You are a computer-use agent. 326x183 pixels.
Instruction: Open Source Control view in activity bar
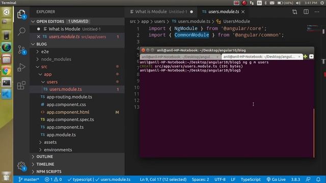pyautogui.click(x=21, y=50)
